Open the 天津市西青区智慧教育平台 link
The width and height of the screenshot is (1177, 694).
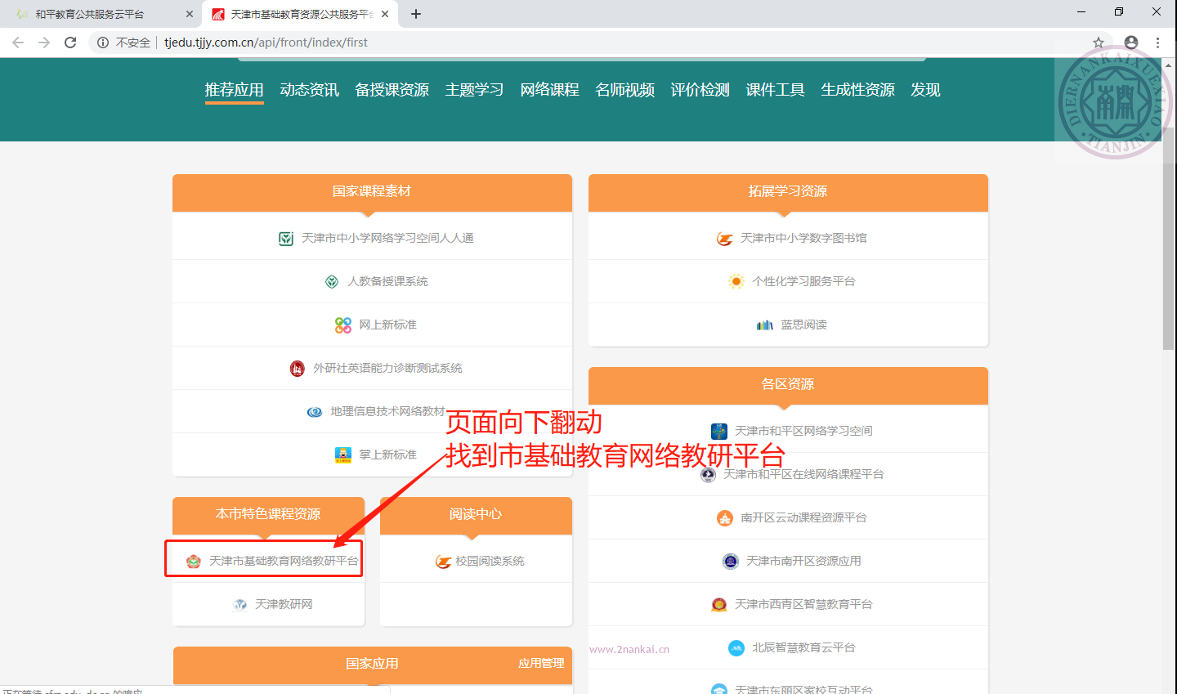pyautogui.click(x=803, y=604)
